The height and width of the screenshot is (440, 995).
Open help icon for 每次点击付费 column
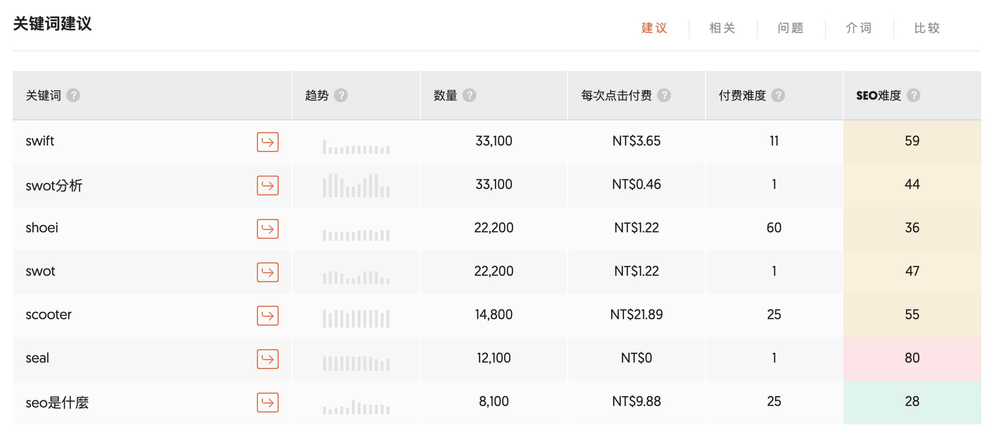[664, 95]
